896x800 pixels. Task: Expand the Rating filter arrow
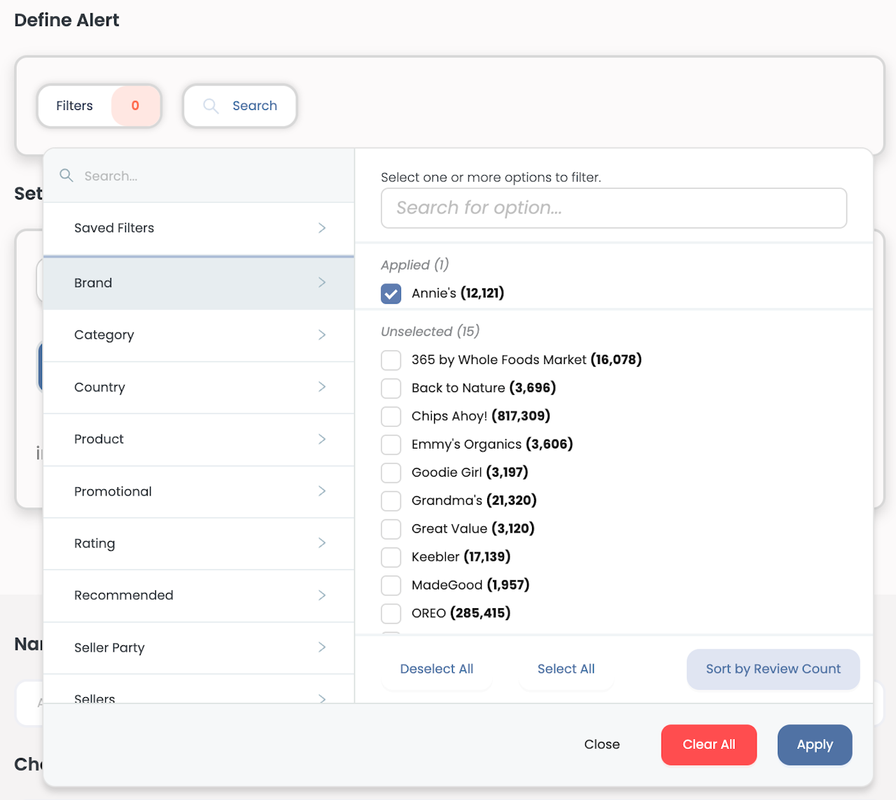[x=322, y=543]
